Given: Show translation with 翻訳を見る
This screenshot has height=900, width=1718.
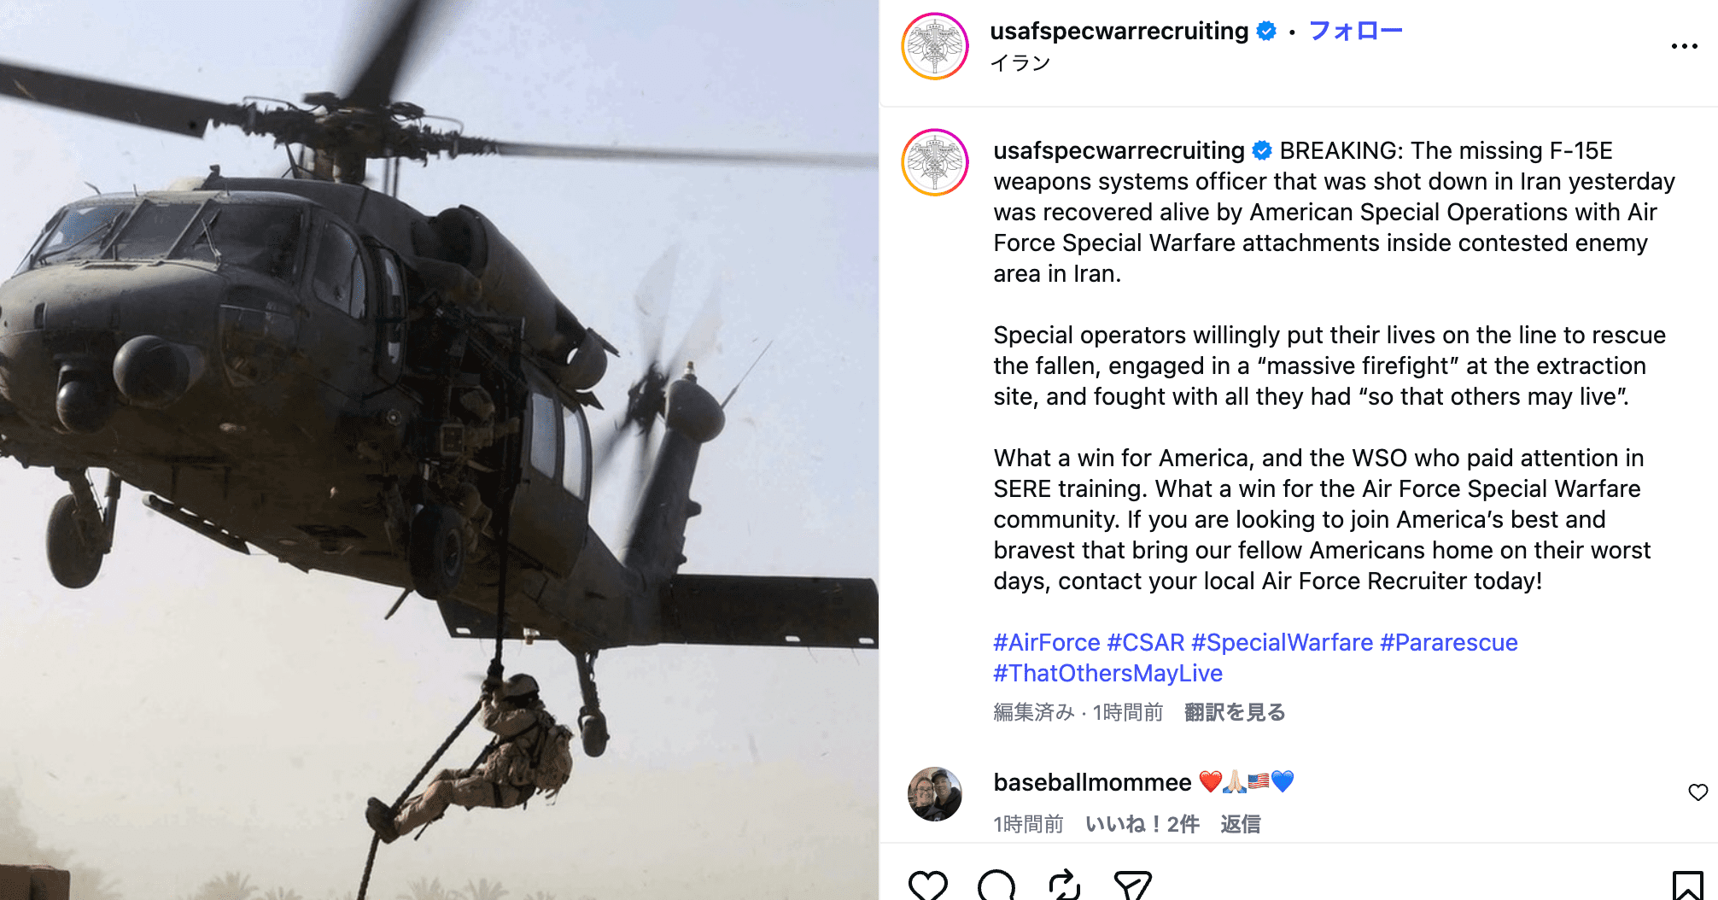Looking at the screenshot, I should 1235,712.
